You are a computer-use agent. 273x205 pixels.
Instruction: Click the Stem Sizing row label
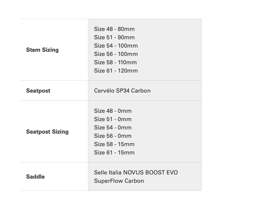tap(42, 50)
